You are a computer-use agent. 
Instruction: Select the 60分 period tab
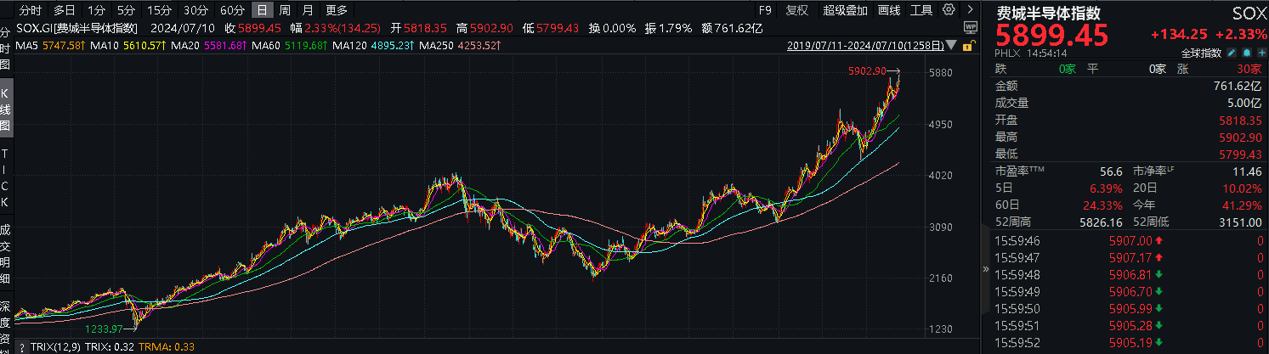point(232,10)
